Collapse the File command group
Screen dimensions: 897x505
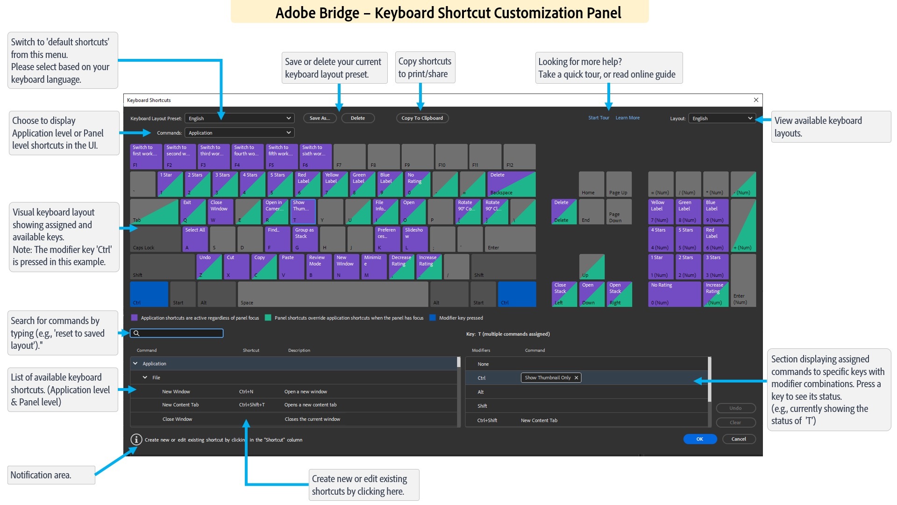pyautogui.click(x=145, y=377)
